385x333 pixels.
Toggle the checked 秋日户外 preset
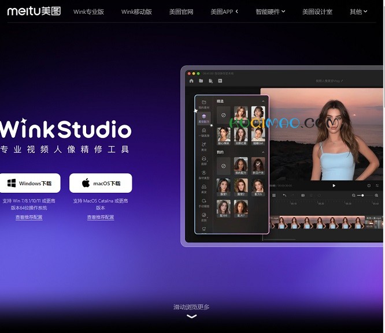[x=258, y=166]
